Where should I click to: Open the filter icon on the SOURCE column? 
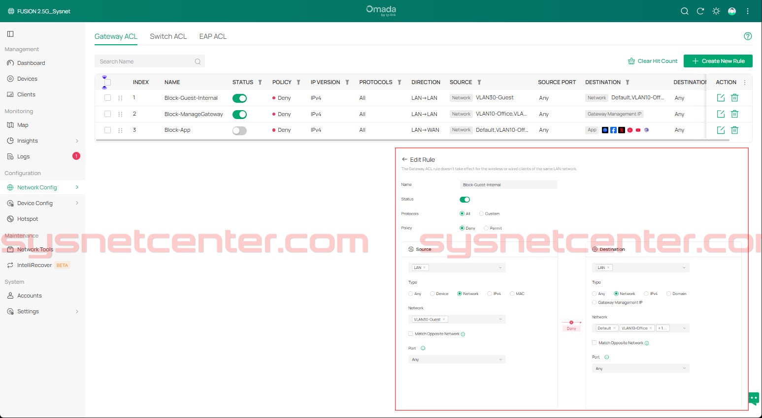pyautogui.click(x=479, y=82)
